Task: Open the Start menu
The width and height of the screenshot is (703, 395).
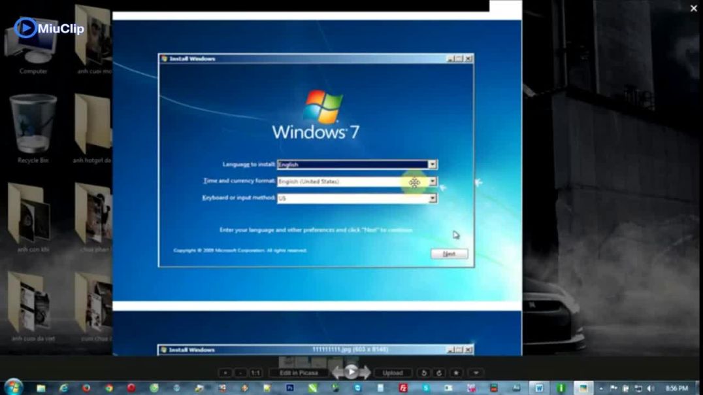Action: [13, 386]
